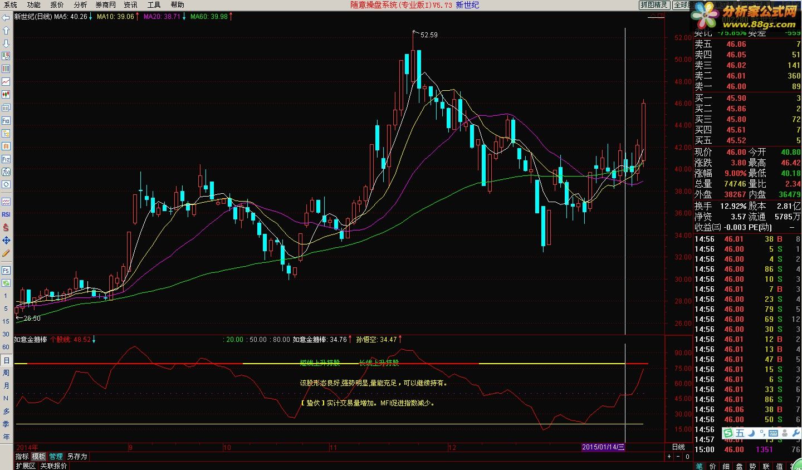Click the circle-in-square sidebar icon

coord(6,184)
